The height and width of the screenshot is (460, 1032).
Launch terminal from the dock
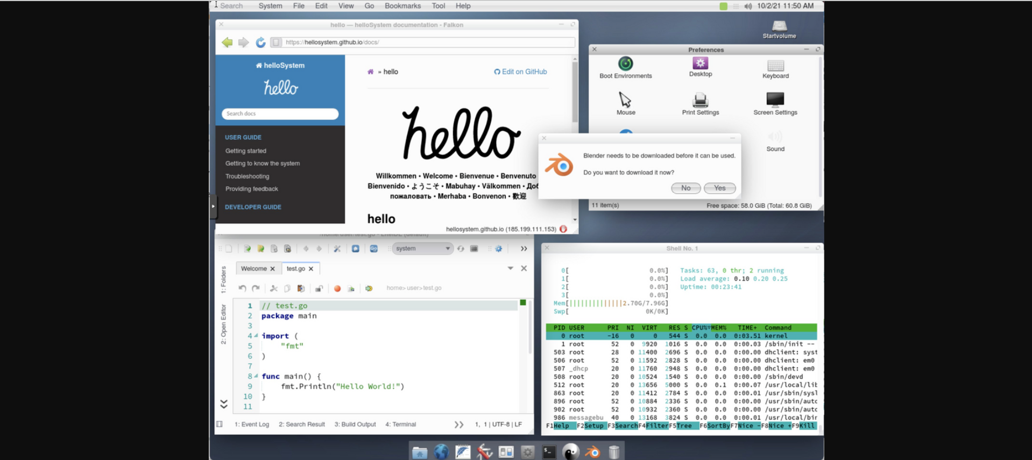coord(549,452)
